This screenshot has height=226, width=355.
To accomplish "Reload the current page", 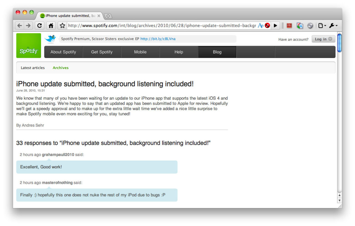I will [39, 26].
